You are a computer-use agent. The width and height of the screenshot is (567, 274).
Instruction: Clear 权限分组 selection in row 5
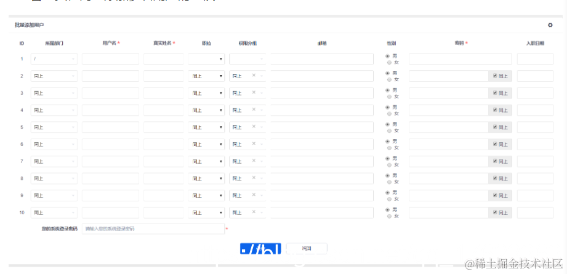click(254, 126)
